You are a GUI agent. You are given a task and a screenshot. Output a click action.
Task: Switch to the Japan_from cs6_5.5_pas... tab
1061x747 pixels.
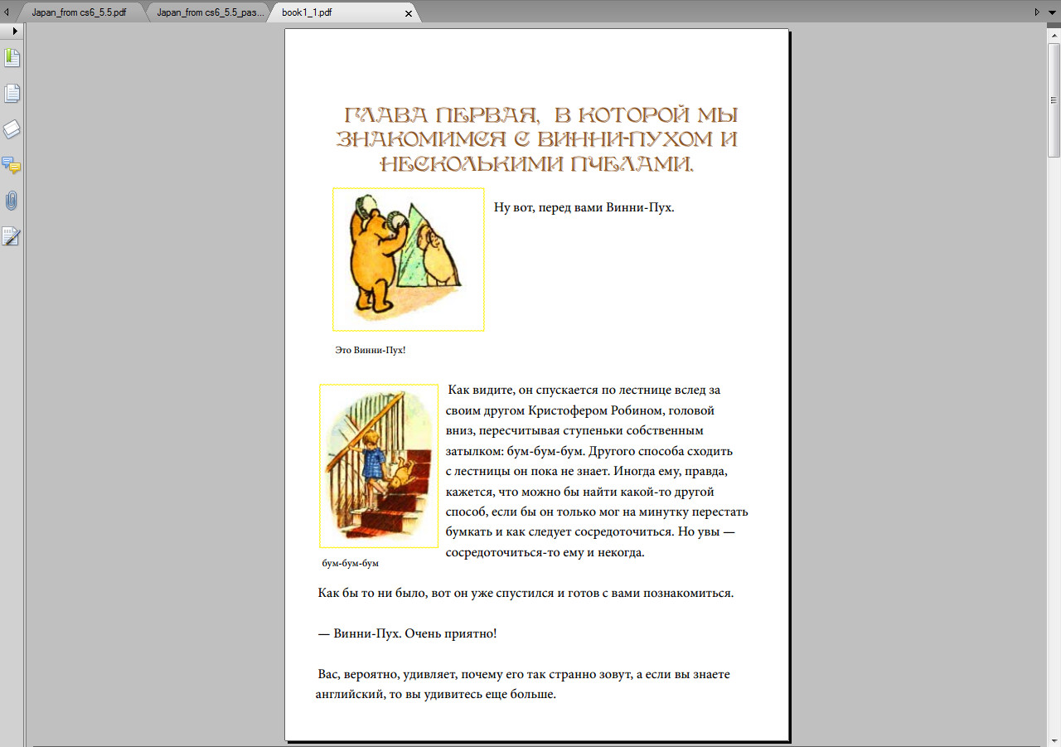click(x=211, y=13)
